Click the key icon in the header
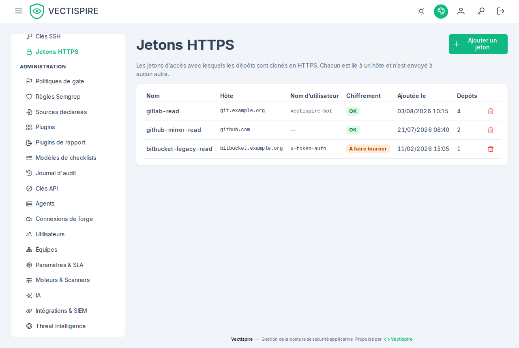 coord(481,11)
